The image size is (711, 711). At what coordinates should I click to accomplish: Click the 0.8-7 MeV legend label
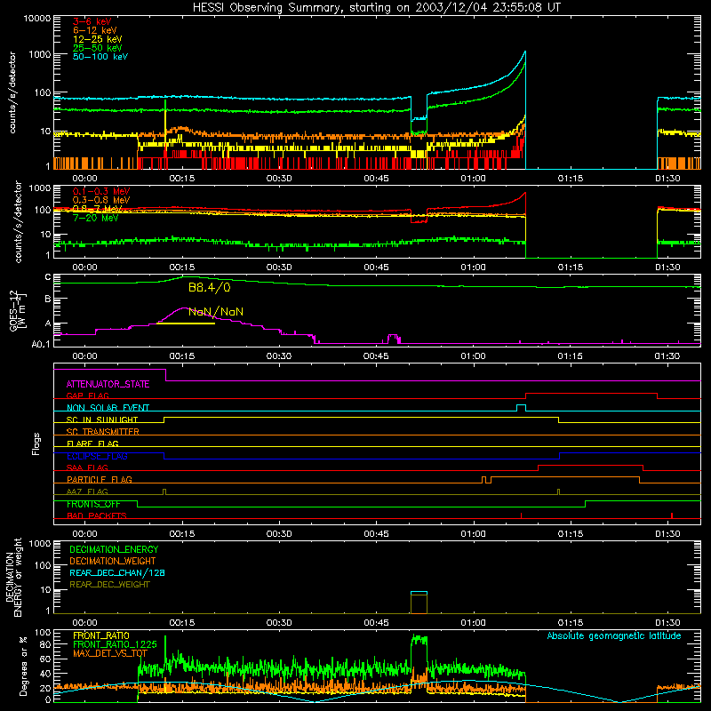[97, 209]
